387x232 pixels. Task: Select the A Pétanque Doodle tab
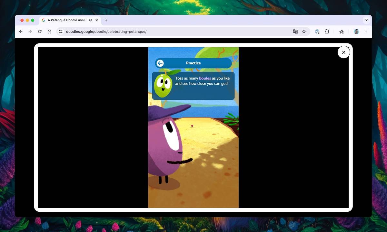pyautogui.click(x=70, y=20)
